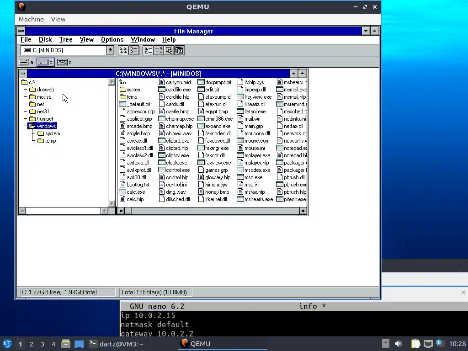This screenshot has width=468, height=351.
Task: Open the dartz@VM3 terminal taskbar item
Action: pos(117,344)
